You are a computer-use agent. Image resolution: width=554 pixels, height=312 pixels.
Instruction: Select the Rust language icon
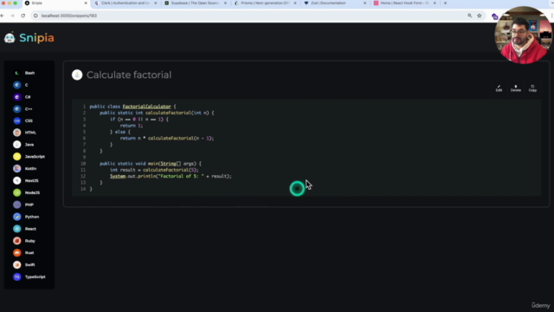coord(17,252)
